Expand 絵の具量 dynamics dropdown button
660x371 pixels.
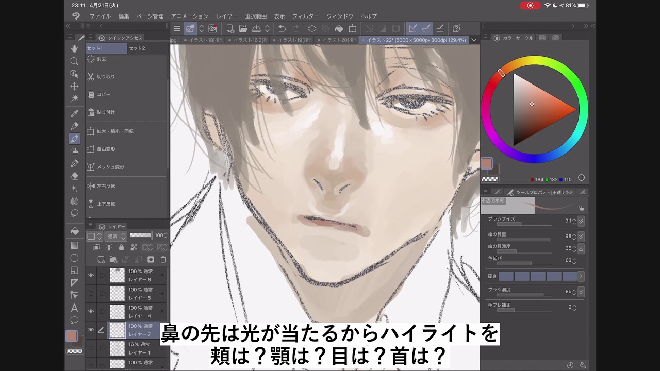coord(581,237)
